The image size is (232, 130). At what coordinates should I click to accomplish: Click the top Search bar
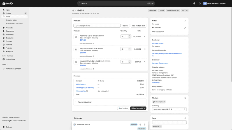coord(116,3)
